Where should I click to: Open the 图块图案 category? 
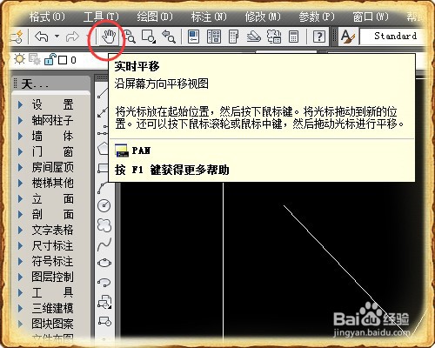tap(52, 324)
